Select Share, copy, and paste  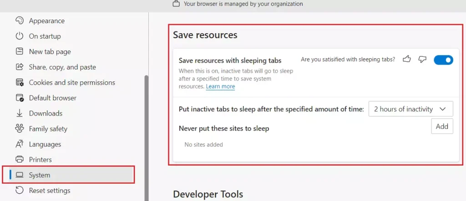coord(62,67)
